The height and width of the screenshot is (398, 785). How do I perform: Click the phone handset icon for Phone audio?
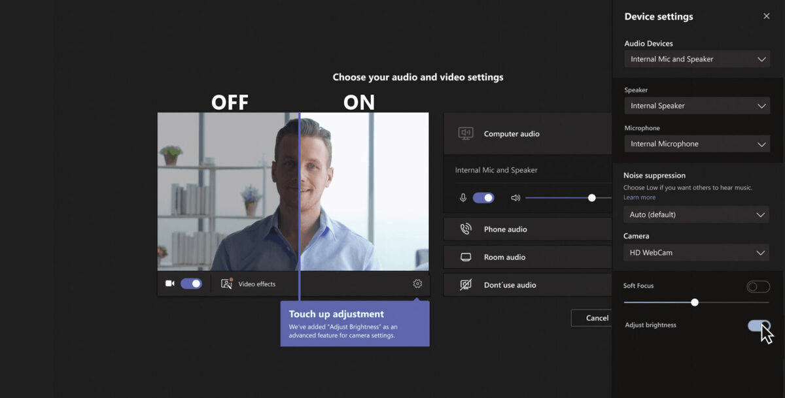coord(466,229)
